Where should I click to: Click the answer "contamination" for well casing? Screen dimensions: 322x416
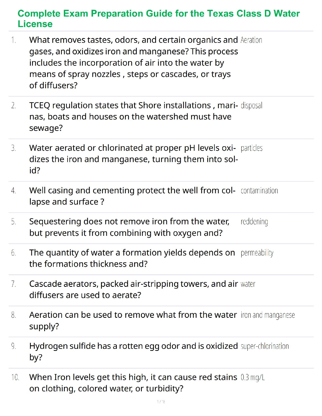pyautogui.click(x=259, y=191)
